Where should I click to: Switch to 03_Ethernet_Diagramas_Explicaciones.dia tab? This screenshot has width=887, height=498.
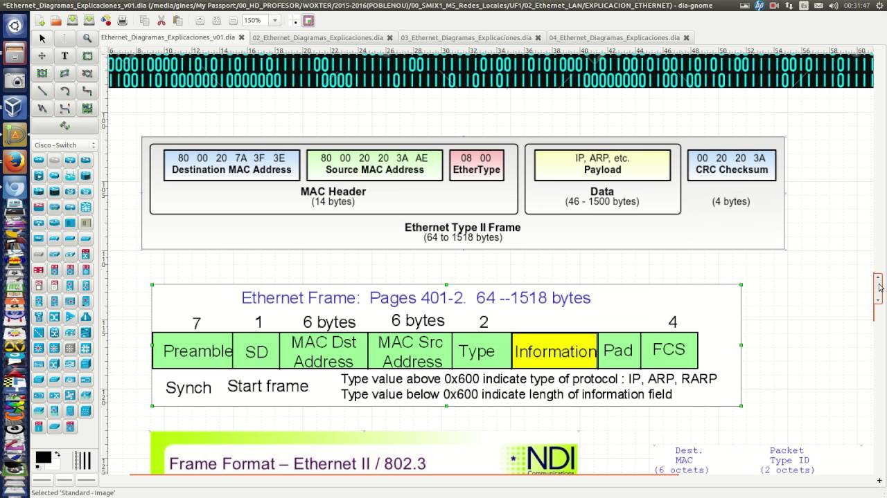click(466, 37)
